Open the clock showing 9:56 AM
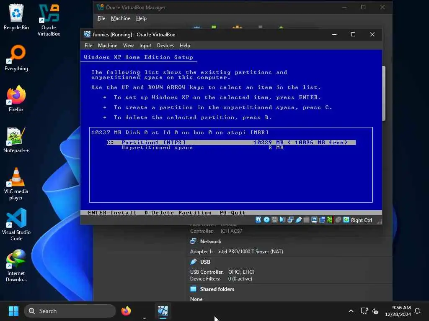This screenshot has height=321, width=429. coord(398,311)
